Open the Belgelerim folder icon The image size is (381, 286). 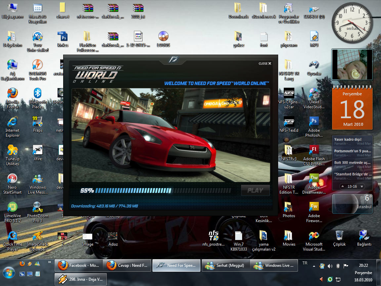coord(12,39)
